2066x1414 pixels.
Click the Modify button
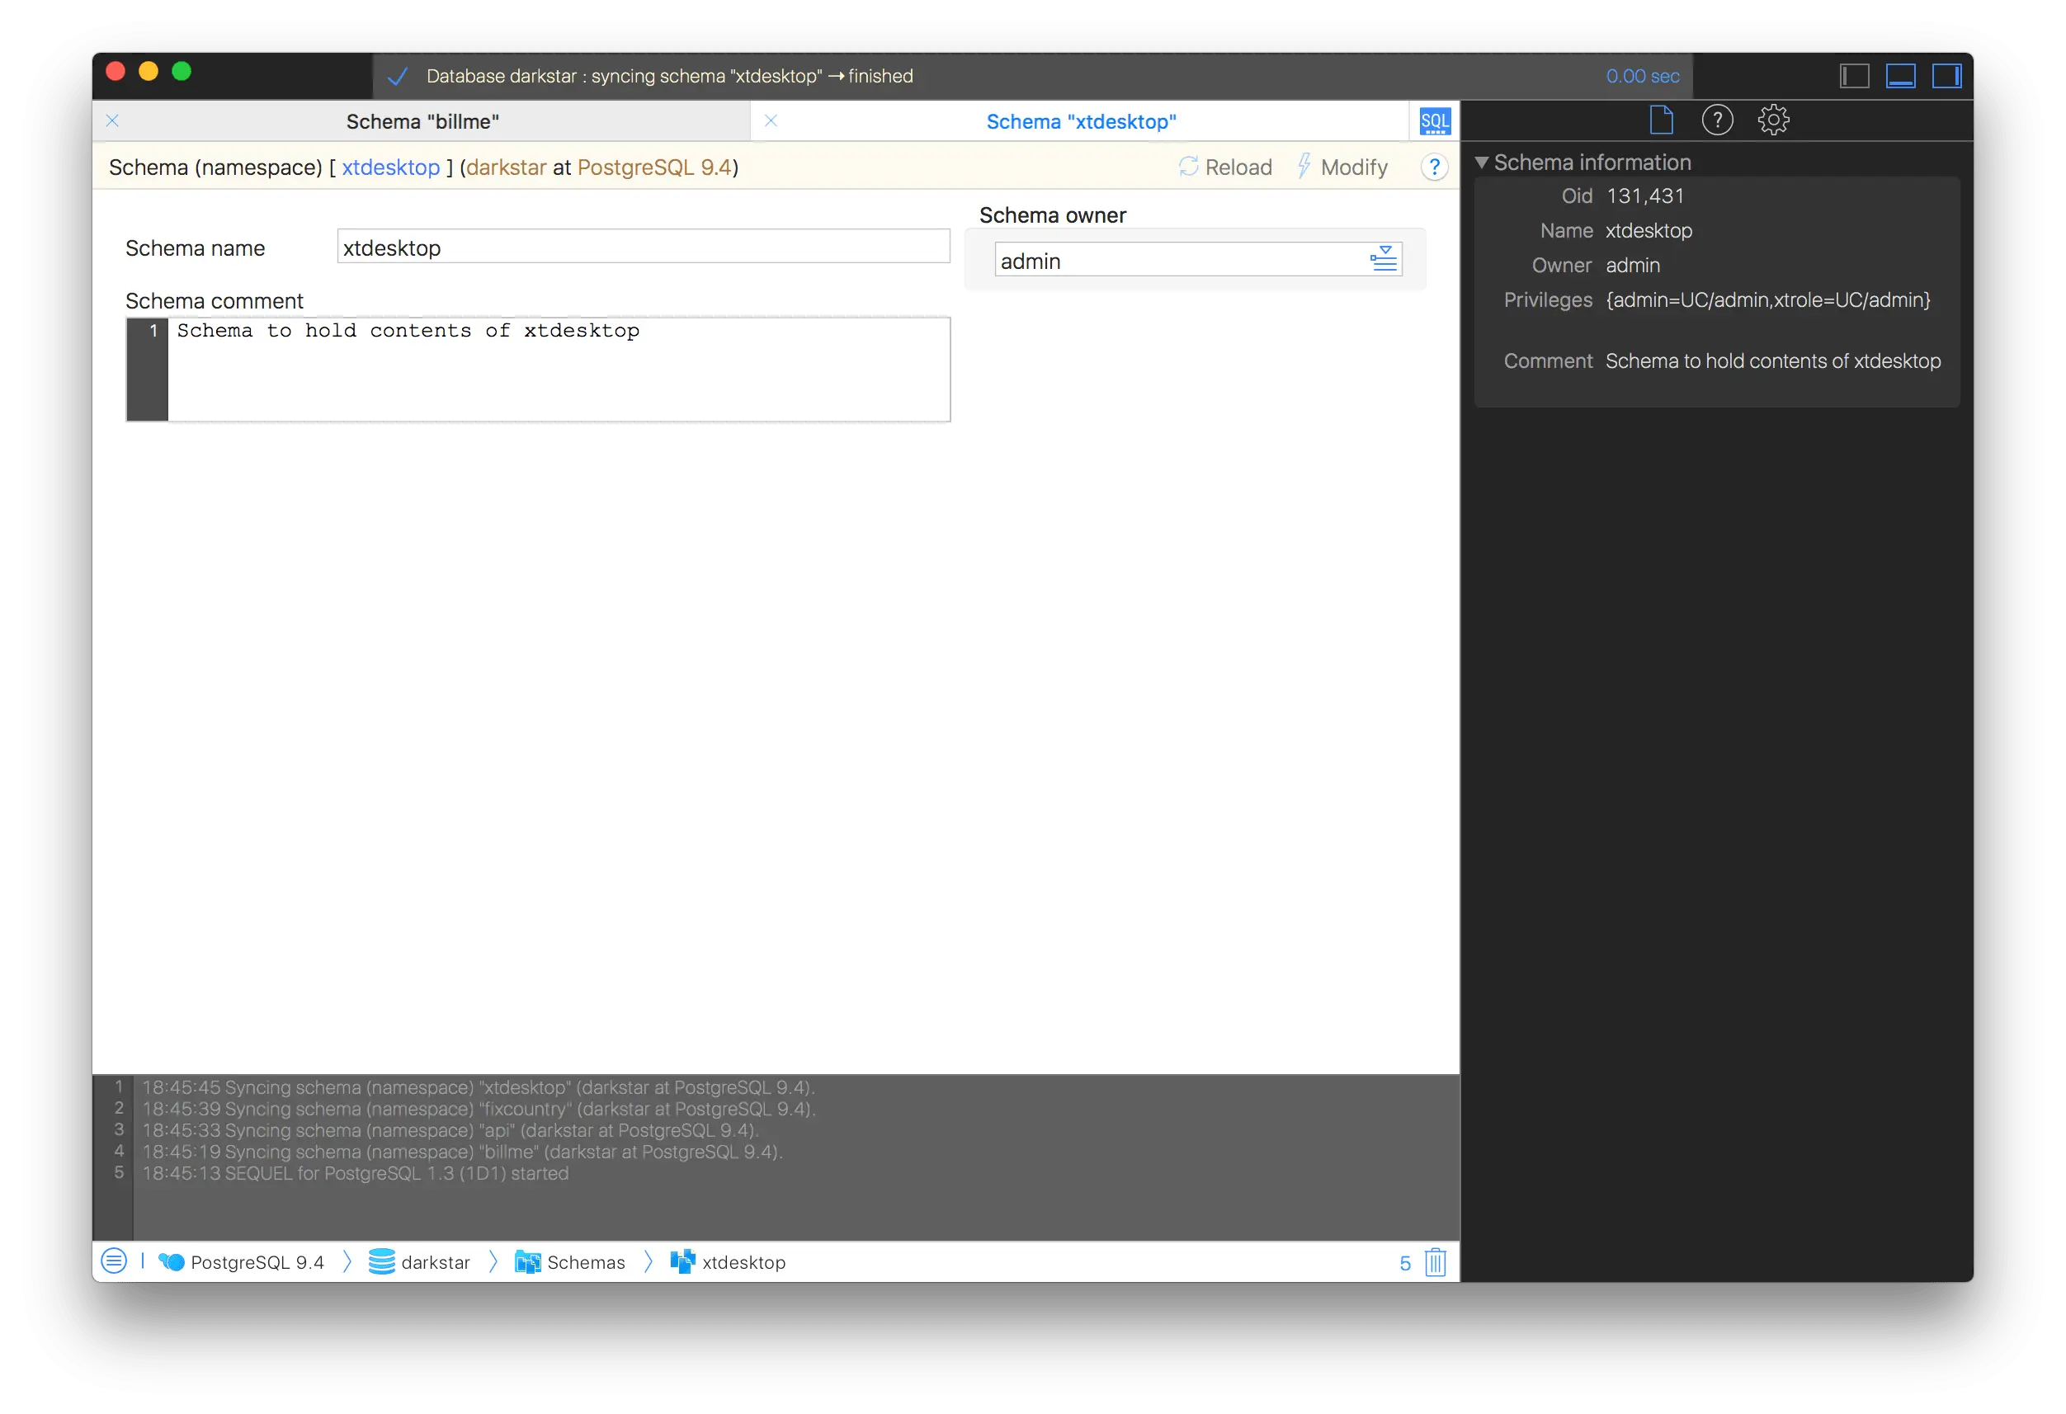[1342, 167]
